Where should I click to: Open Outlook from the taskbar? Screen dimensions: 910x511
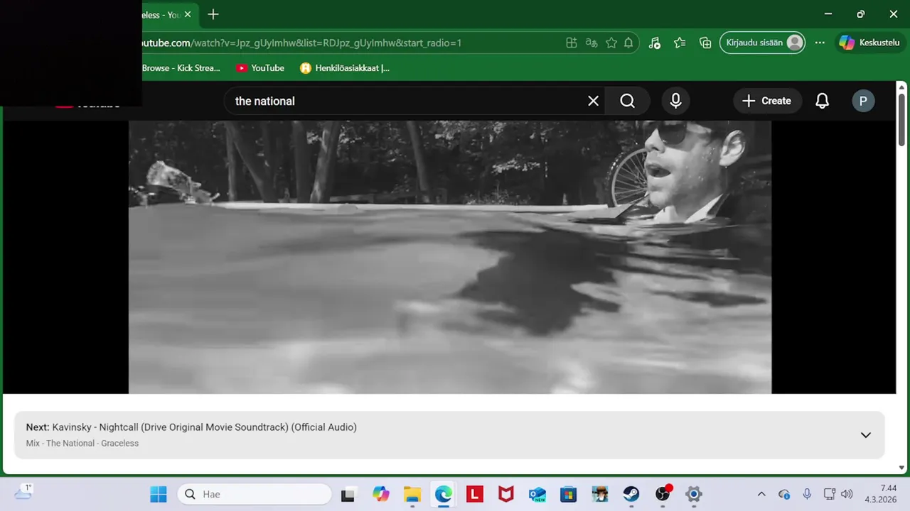click(x=537, y=494)
